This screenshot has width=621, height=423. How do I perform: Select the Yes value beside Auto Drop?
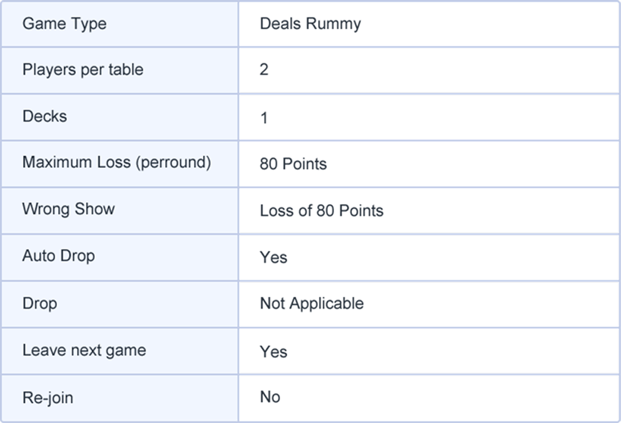click(273, 257)
